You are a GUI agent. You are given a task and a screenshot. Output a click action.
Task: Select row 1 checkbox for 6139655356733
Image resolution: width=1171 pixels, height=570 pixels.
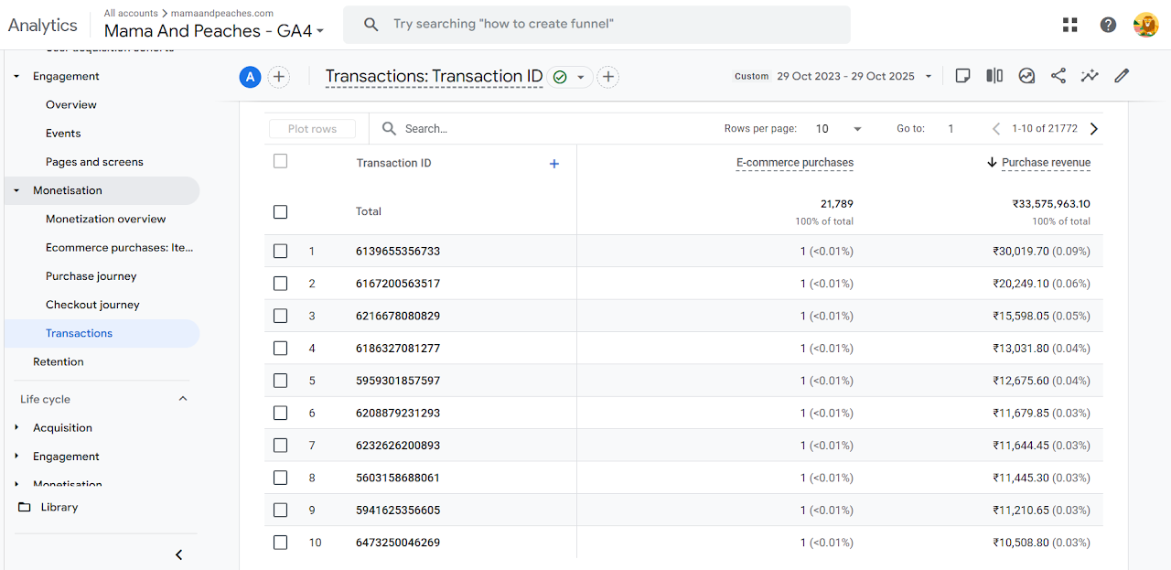tap(280, 251)
